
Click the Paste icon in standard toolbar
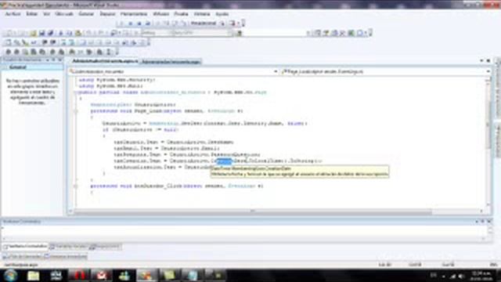tap(78, 33)
